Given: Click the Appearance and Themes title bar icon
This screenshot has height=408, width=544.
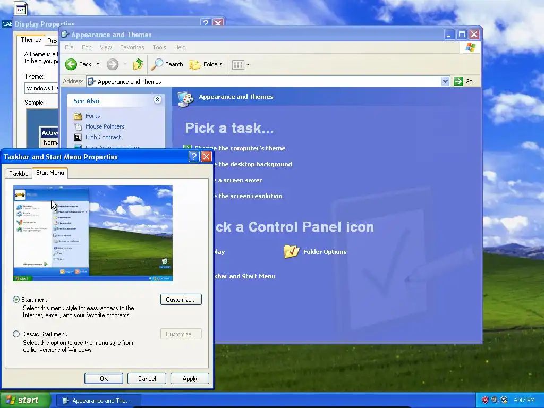Looking at the screenshot, I should tap(65, 34).
